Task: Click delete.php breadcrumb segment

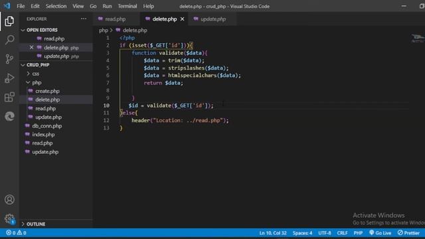Action: pyautogui.click(x=135, y=30)
